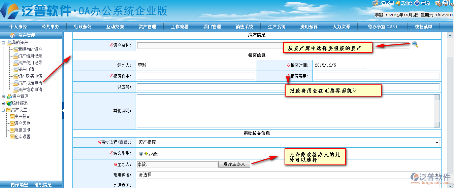Open the 人力资源 menu

(x=341, y=27)
